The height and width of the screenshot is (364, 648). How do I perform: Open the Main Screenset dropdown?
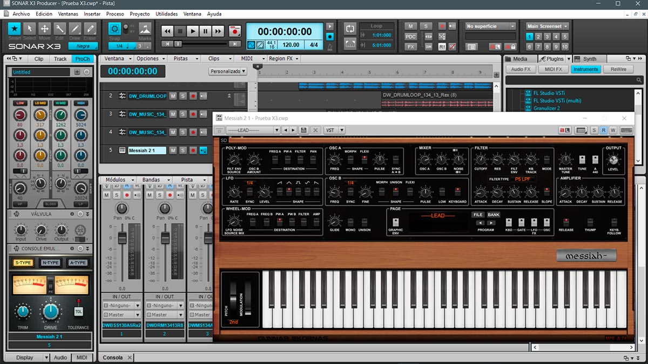548,26
